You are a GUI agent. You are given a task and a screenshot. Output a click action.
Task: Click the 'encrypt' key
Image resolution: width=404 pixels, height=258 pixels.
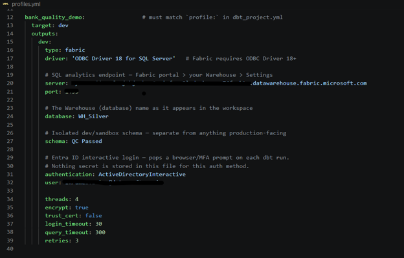(x=57, y=208)
